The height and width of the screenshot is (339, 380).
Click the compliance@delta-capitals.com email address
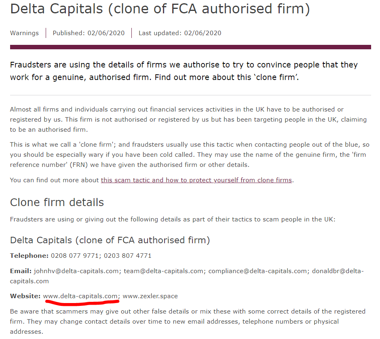(x=258, y=271)
